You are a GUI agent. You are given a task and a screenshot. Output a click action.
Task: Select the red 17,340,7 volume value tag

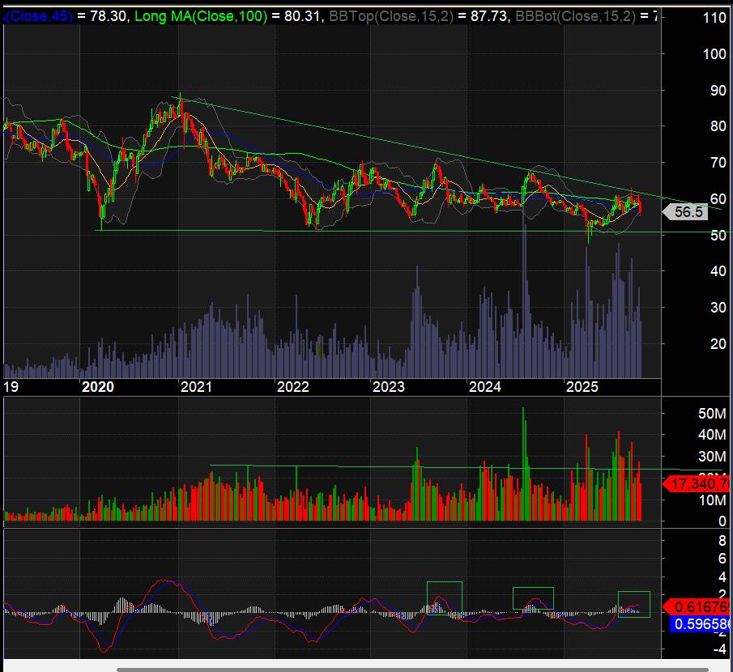[x=698, y=484]
